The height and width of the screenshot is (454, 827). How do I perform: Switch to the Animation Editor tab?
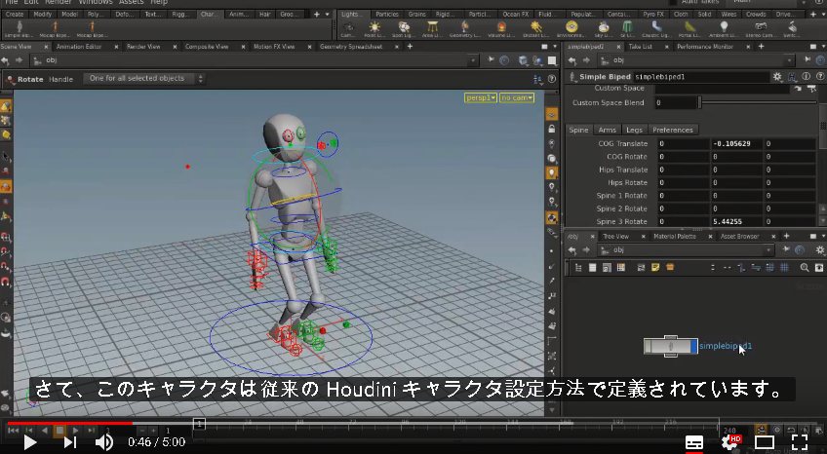[79, 47]
